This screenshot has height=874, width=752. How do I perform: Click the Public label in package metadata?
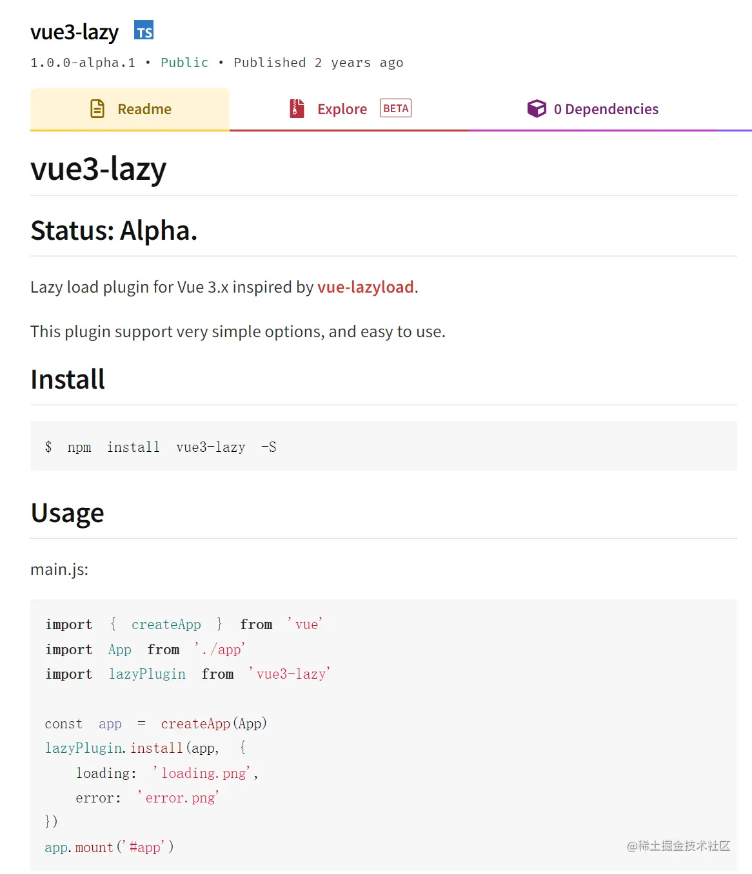coord(184,63)
